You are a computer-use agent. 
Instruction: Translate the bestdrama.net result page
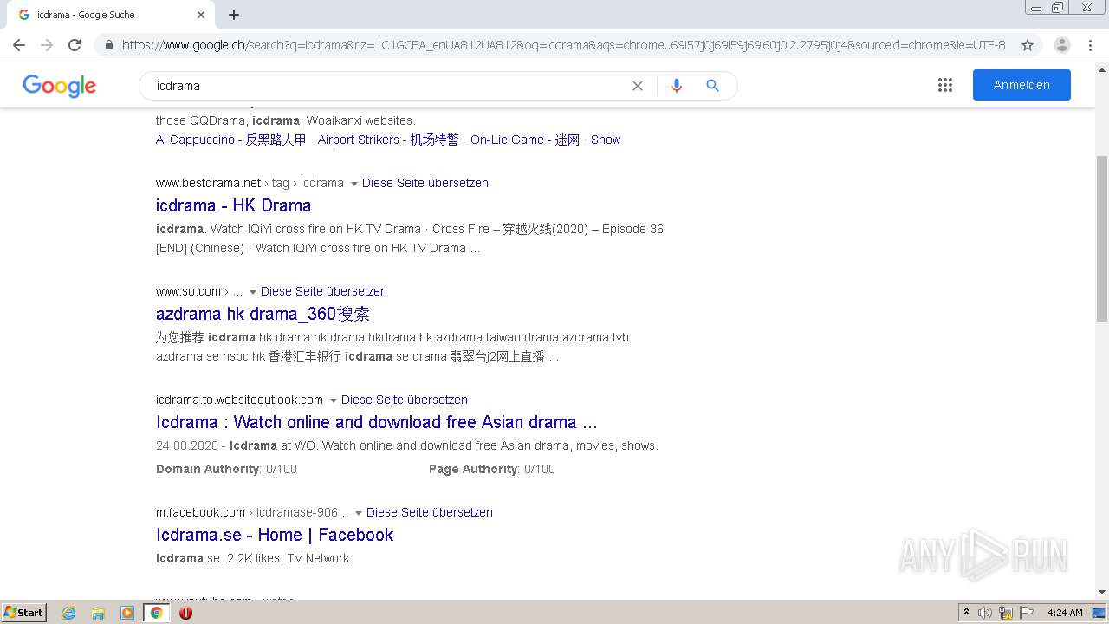[425, 183]
